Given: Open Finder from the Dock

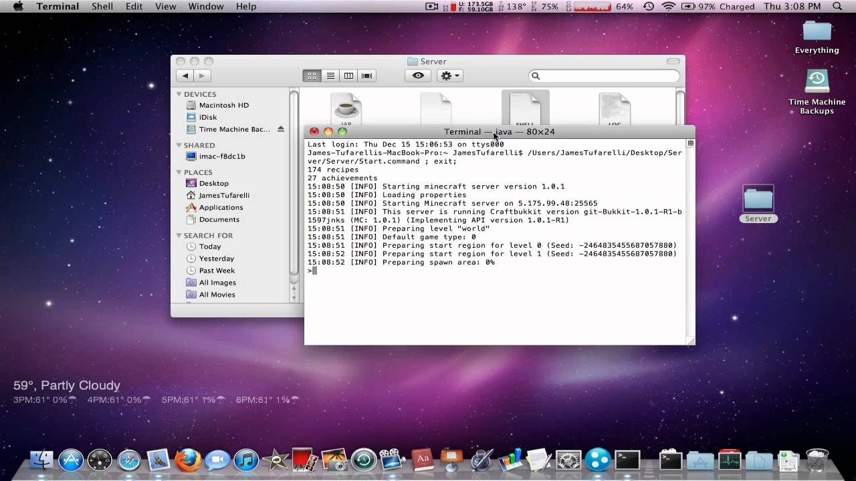Looking at the screenshot, I should tap(42, 460).
